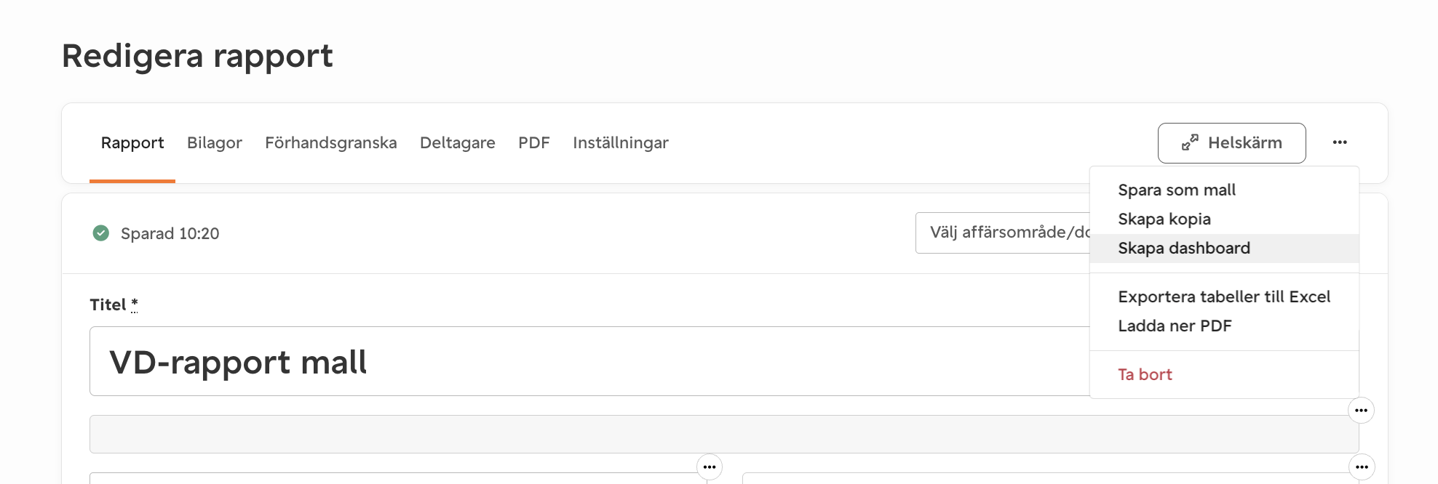Image resolution: width=1438 pixels, height=484 pixels.
Task: Open the Inställningar tab
Action: pyautogui.click(x=621, y=143)
